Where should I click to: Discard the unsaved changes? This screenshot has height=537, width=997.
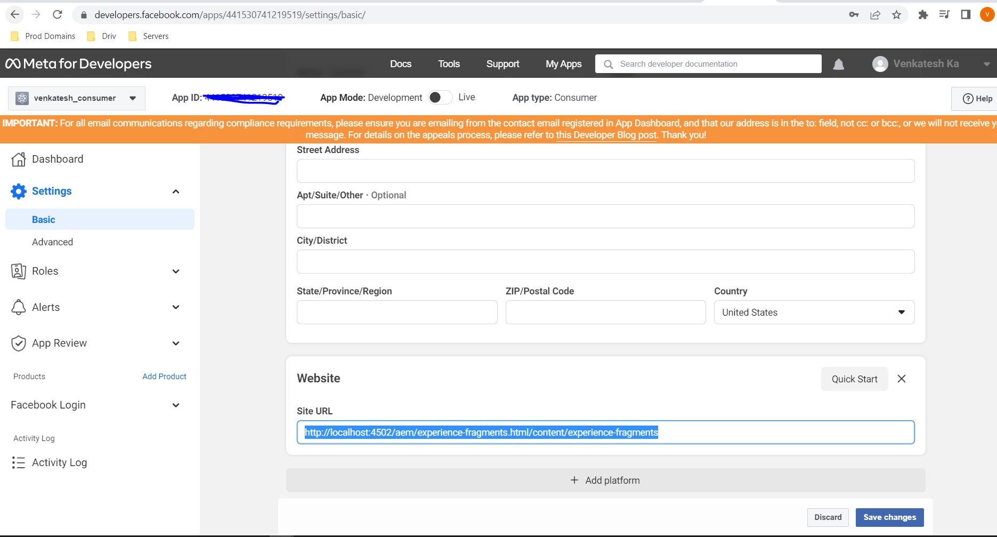(x=828, y=517)
